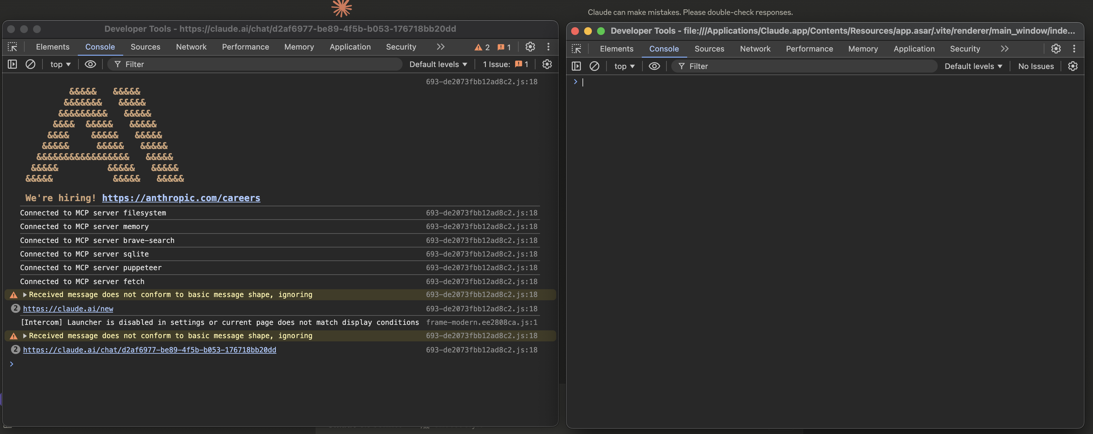Expand first 'Received message does not conform' warning
1093x434 pixels.
pyautogui.click(x=25, y=294)
